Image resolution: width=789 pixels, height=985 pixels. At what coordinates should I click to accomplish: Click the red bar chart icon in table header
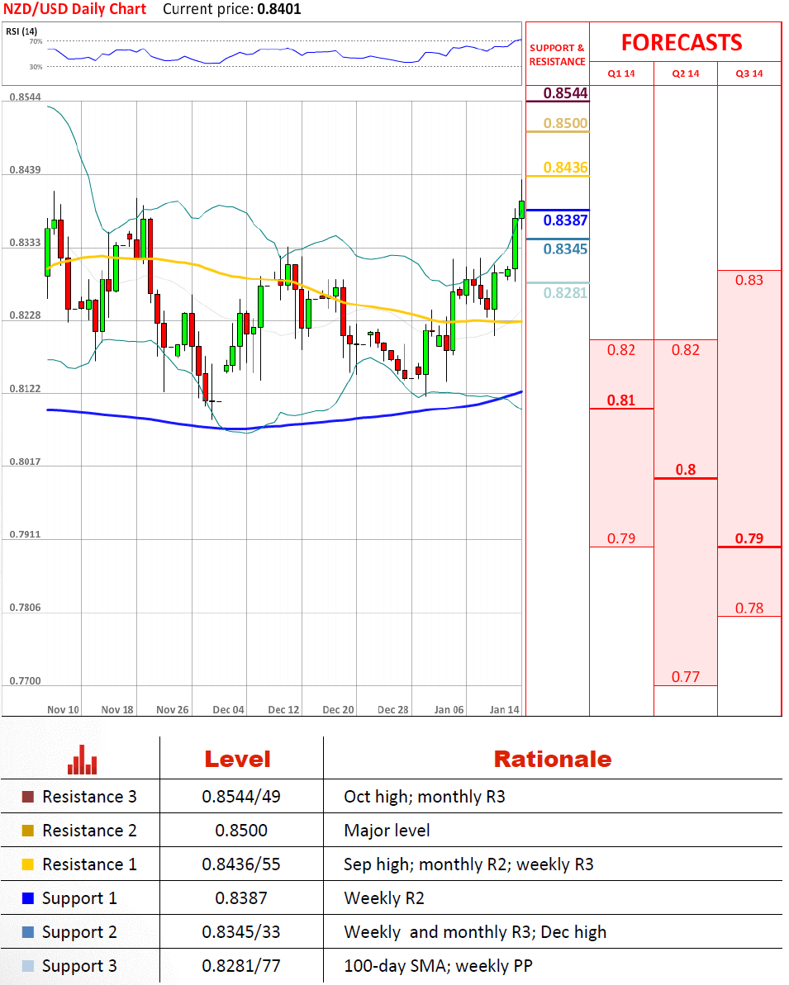pos(83,760)
